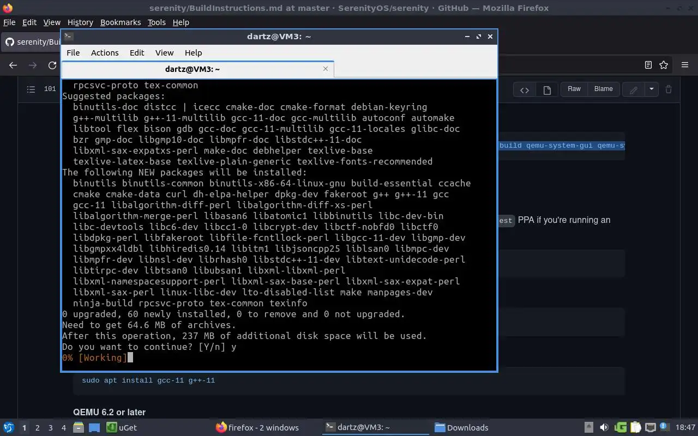This screenshot has height=436, width=698.
Task: Bookmark this page with the star icon
Action: 664,65
